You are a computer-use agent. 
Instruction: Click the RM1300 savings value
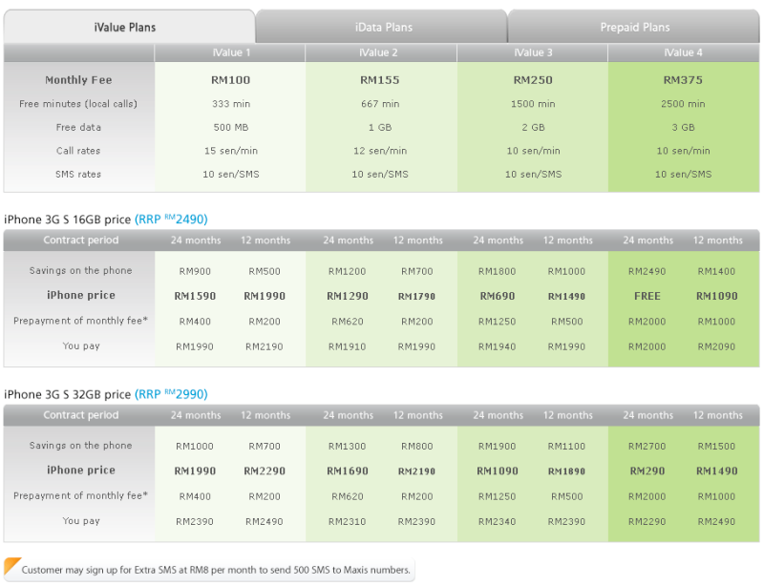tap(347, 447)
